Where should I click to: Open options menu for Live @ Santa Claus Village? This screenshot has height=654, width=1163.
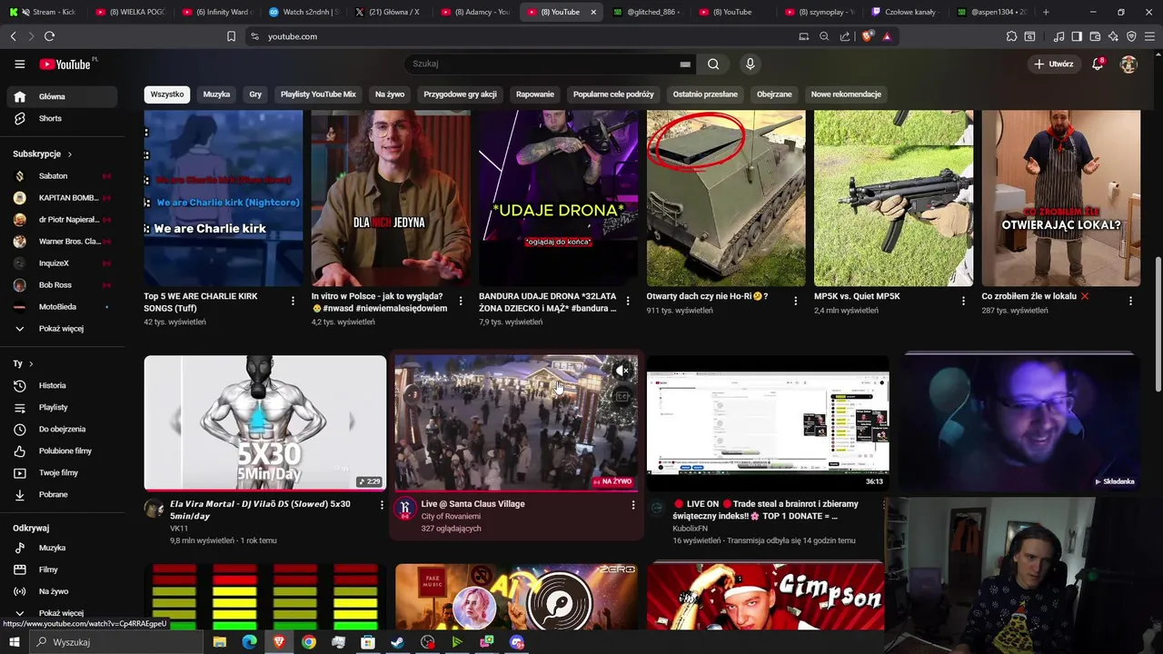633,505
